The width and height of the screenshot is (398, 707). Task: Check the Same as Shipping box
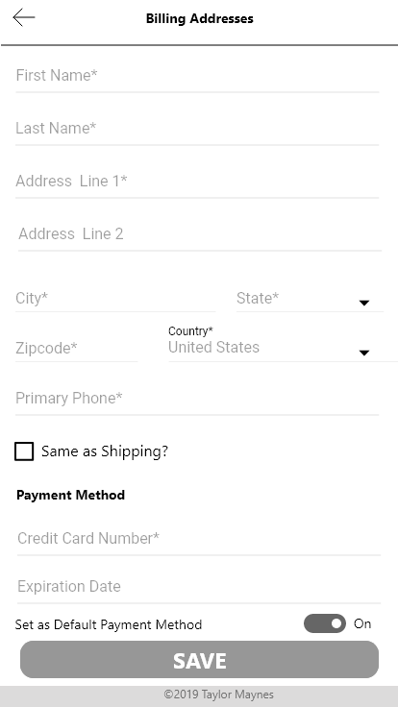(24, 451)
